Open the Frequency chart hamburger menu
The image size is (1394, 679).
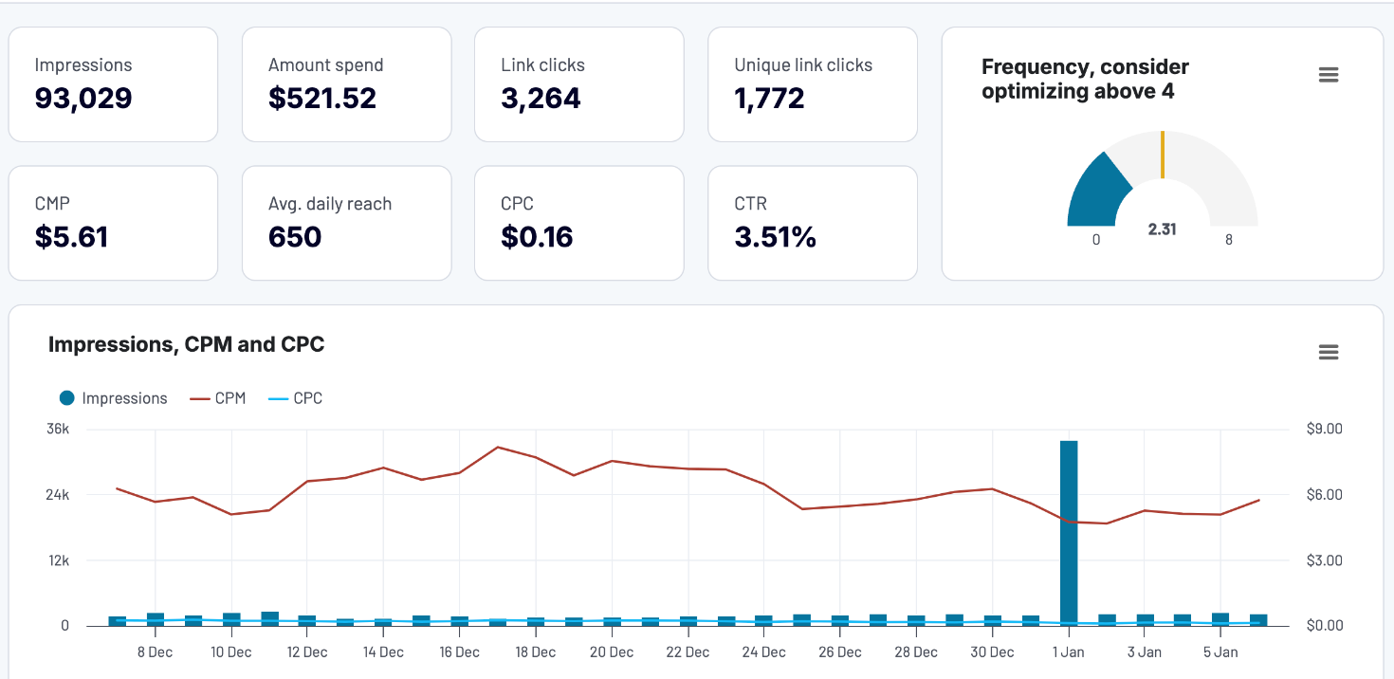coord(1329,74)
